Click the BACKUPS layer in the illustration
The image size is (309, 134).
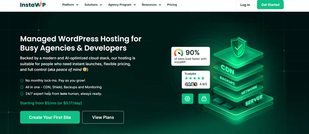227,81
